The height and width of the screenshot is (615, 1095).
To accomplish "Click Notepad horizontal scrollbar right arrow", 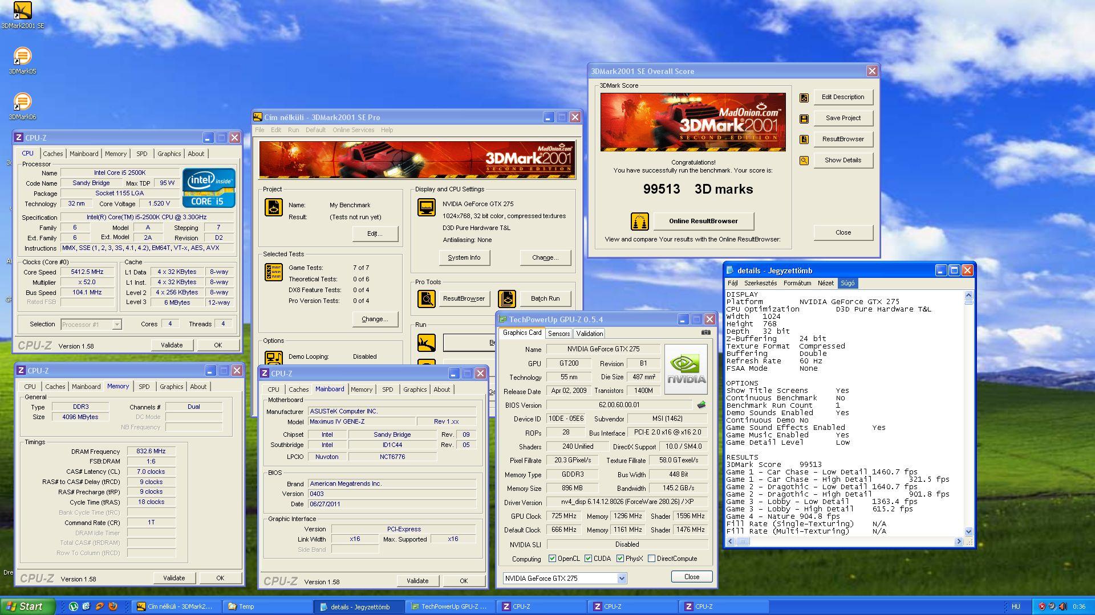I will [x=959, y=542].
